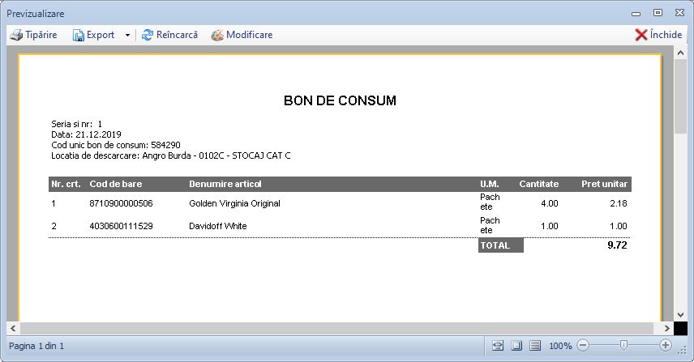Click the vertical scrollbar thumb
Screen dimensions: 694x362
pos(681,97)
